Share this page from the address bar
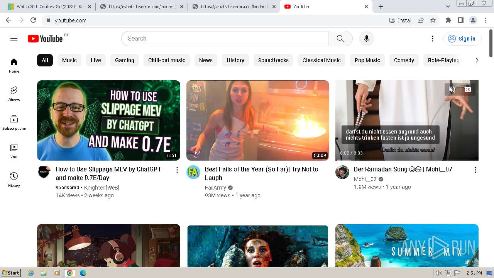Screen dimensions: 494x278 [421, 20]
